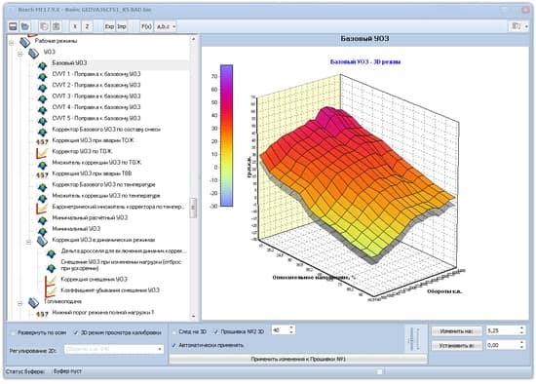This screenshot has width=536, height=384.
Task: Select 'CVVT 1 - Поправка к базовому УОЗ' item
Action: click(96, 74)
